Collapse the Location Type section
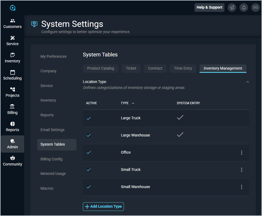The width and height of the screenshot is (262, 216). click(248, 82)
